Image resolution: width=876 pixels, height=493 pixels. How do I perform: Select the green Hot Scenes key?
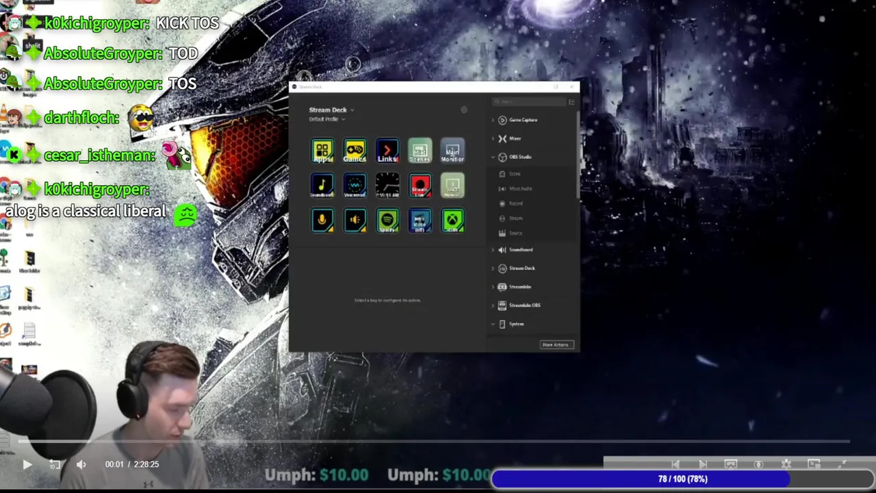(420, 151)
